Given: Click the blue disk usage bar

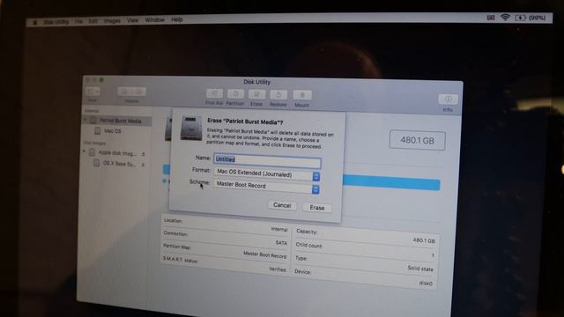Looking at the screenshot, I should point(391,182).
